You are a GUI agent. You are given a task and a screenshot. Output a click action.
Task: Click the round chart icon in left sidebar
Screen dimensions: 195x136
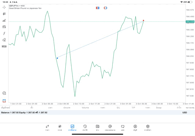pyautogui.click(x=4, y=93)
